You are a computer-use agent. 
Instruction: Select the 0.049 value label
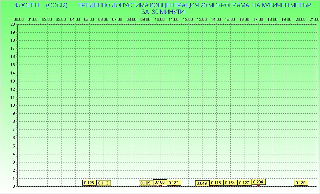tap(202, 183)
